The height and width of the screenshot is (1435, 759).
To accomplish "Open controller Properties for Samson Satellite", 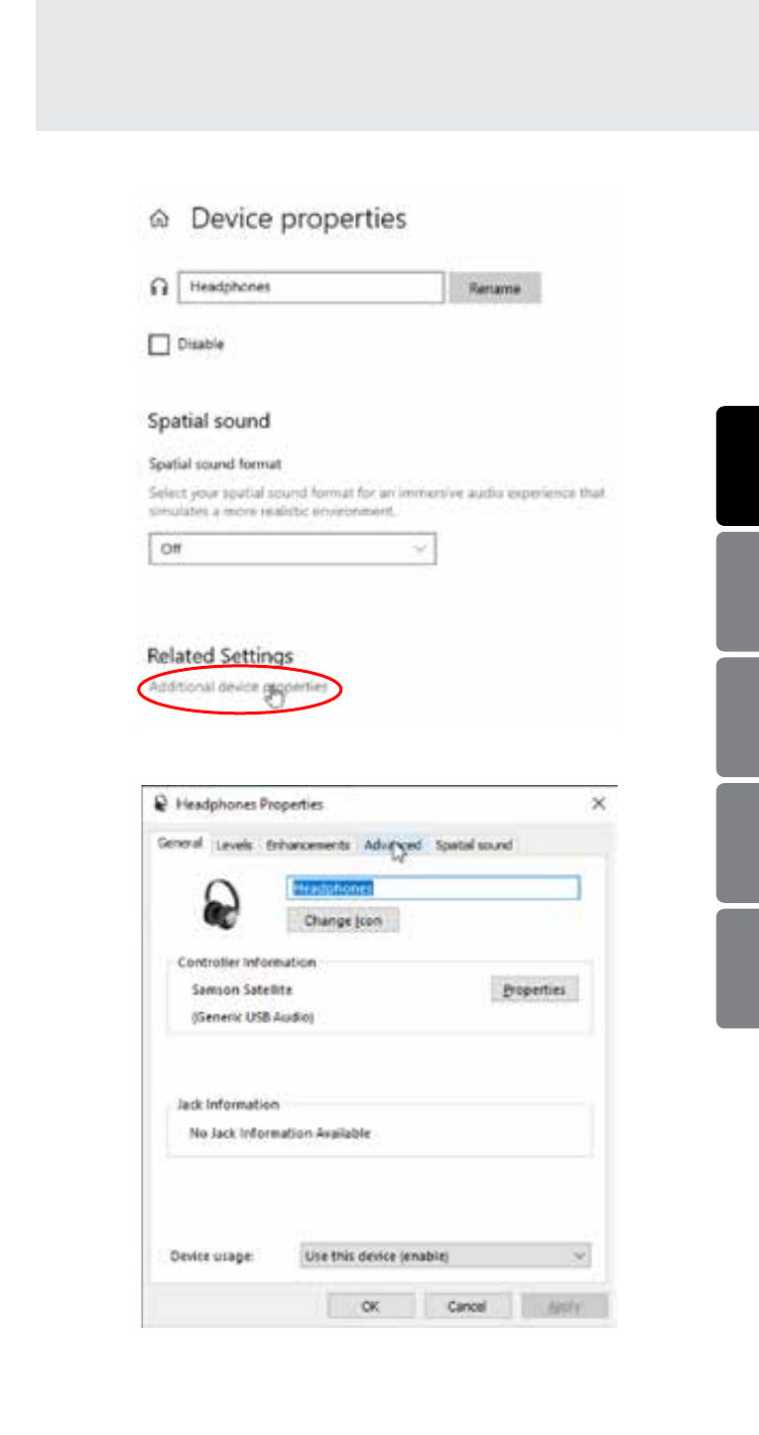I will tap(534, 989).
